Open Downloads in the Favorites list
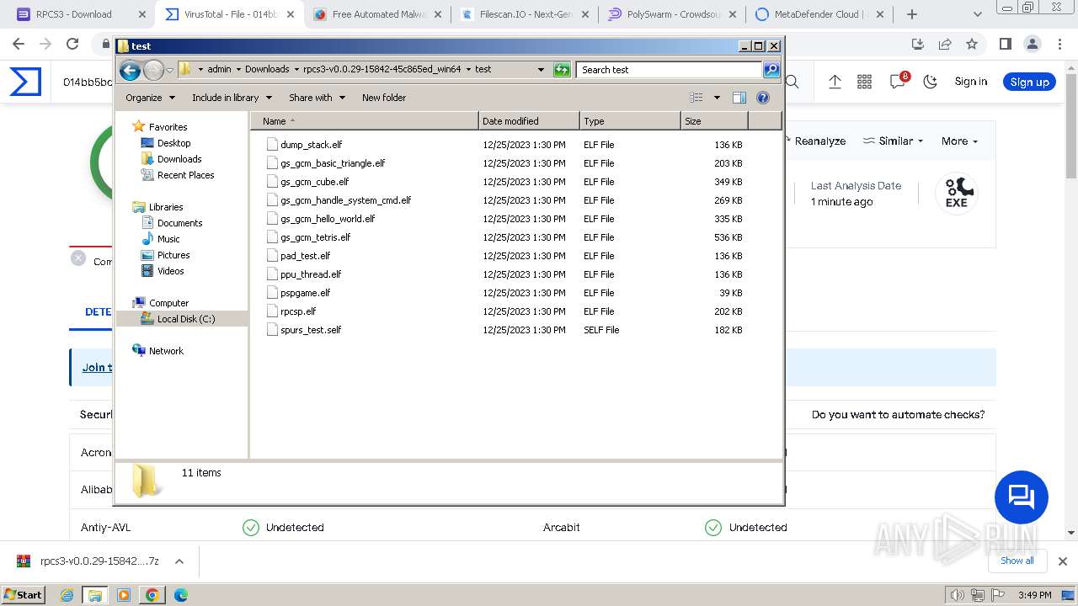The width and height of the screenshot is (1078, 606). pyautogui.click(x=179, y=159)
